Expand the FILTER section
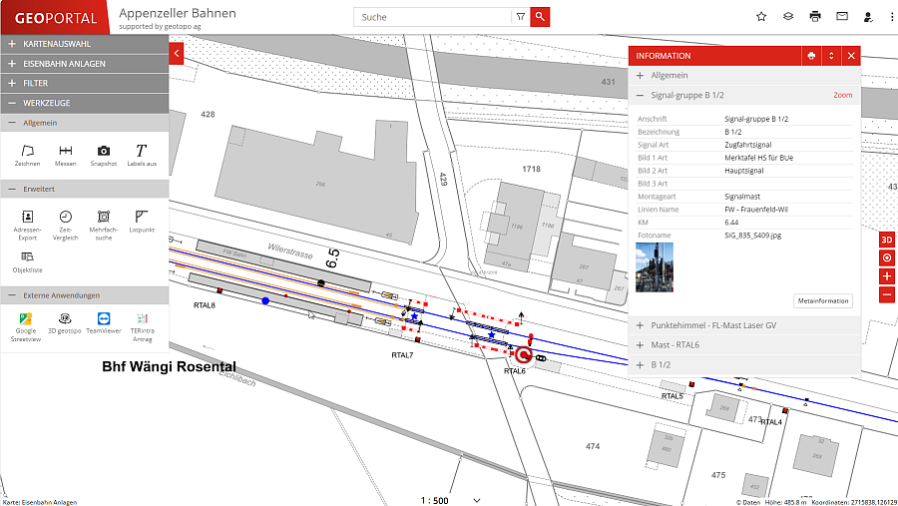898x506 pixels. (x=84, y=83)
